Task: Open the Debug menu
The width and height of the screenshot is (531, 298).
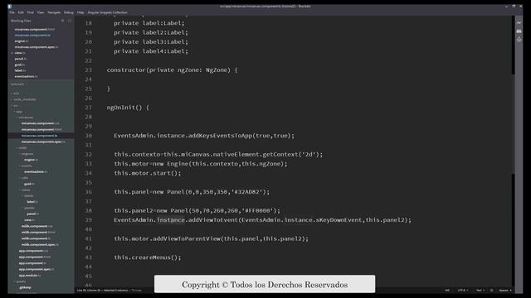Action: point(68,12)
